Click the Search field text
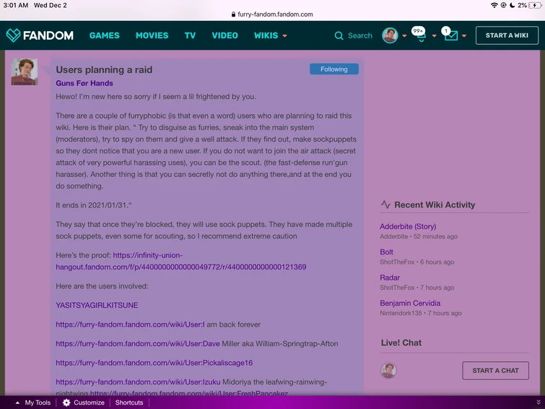 (360, 35)
